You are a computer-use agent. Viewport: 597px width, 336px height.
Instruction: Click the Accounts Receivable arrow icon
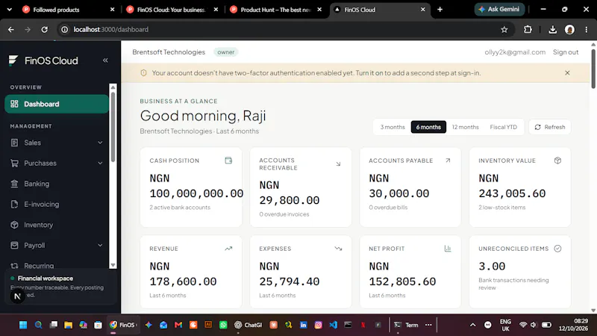[338, 164]
